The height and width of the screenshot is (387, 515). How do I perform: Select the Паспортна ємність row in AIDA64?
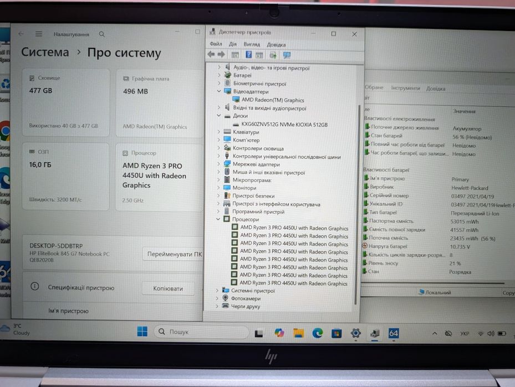pyautogui.click(x=438, y=221)
